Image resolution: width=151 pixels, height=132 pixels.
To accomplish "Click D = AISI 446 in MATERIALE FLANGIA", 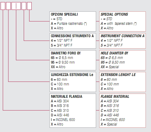I will point(60,115).
